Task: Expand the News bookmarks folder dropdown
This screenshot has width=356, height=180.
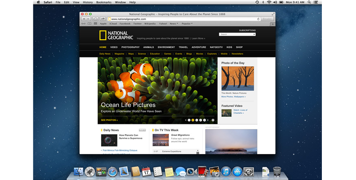Action: coord(174,24)
